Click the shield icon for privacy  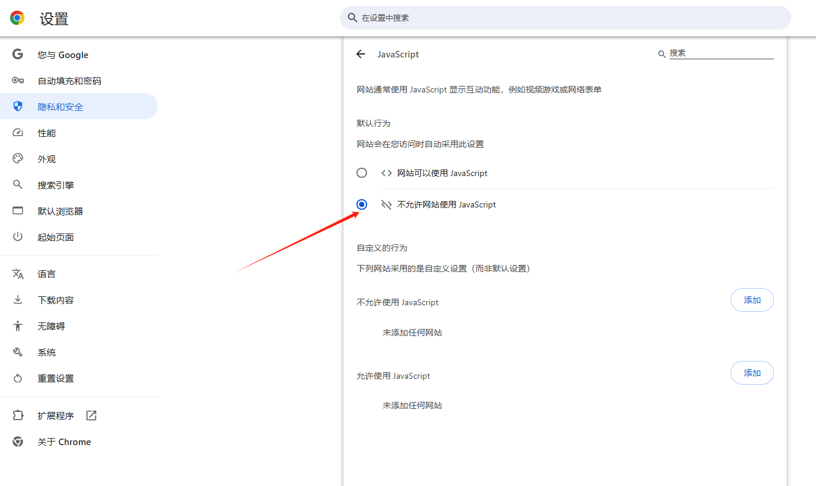[18, 107]
